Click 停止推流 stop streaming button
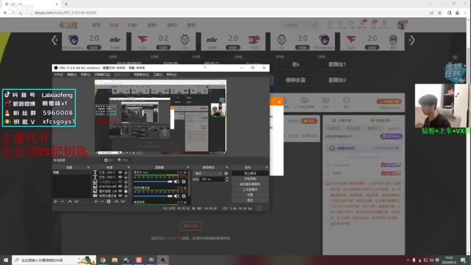The height and width of the screenshot is (265, 471). [x=250, y=173]
